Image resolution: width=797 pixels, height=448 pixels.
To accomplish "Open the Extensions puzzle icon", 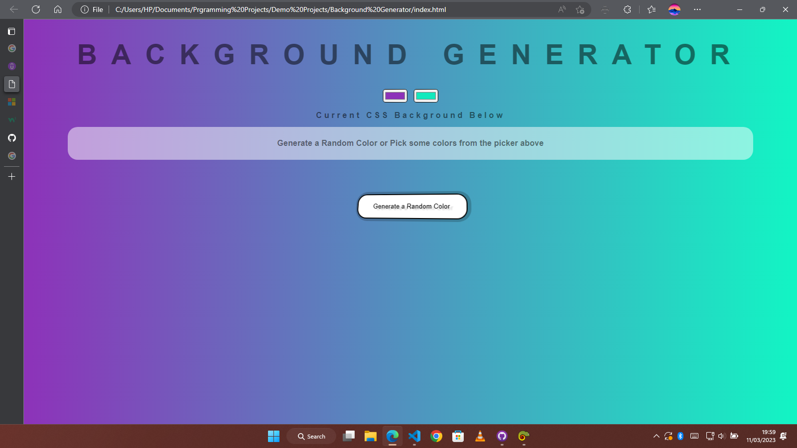I will 627,9.
